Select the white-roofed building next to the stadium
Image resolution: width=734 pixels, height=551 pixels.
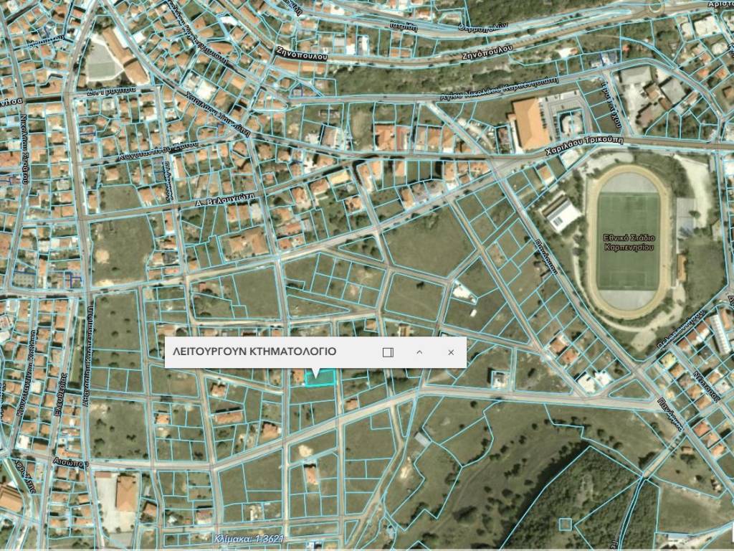point(562,213)
